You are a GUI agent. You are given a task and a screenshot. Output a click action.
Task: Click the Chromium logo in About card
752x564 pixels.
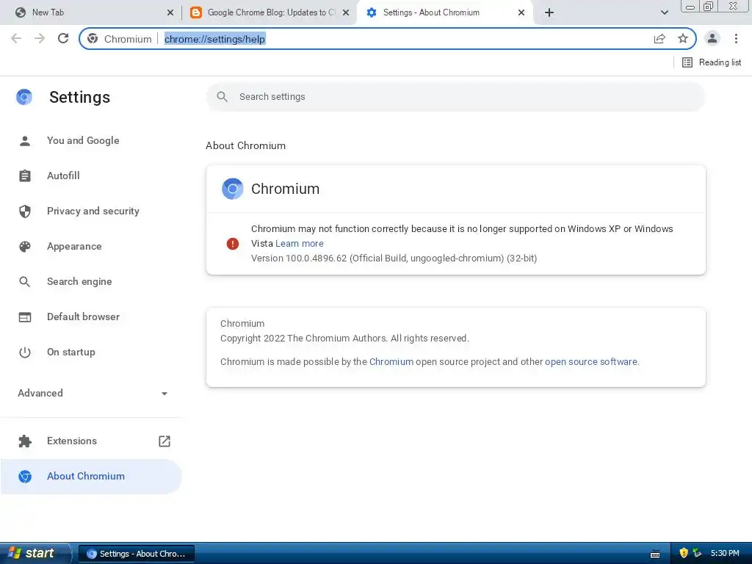pos(233,189)
